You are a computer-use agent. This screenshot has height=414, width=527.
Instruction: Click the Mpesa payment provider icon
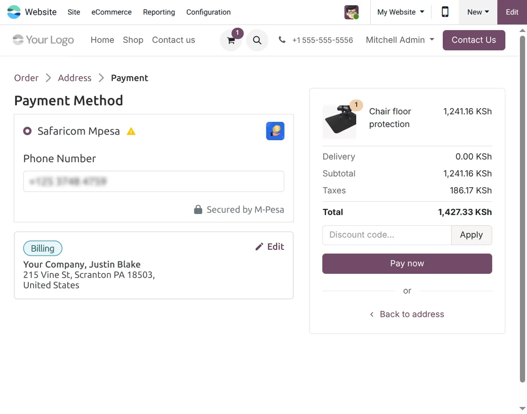coord(275,131)
